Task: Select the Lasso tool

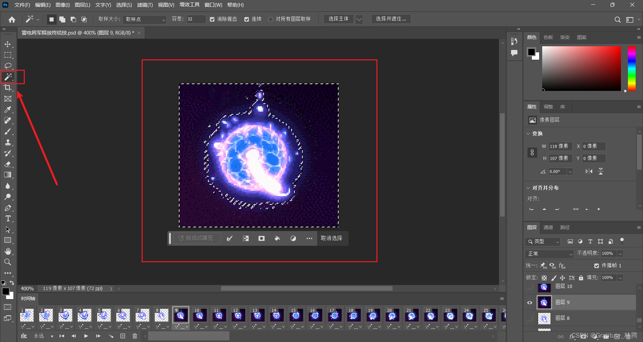Action: pyautogui.click(x=7, y=66)
